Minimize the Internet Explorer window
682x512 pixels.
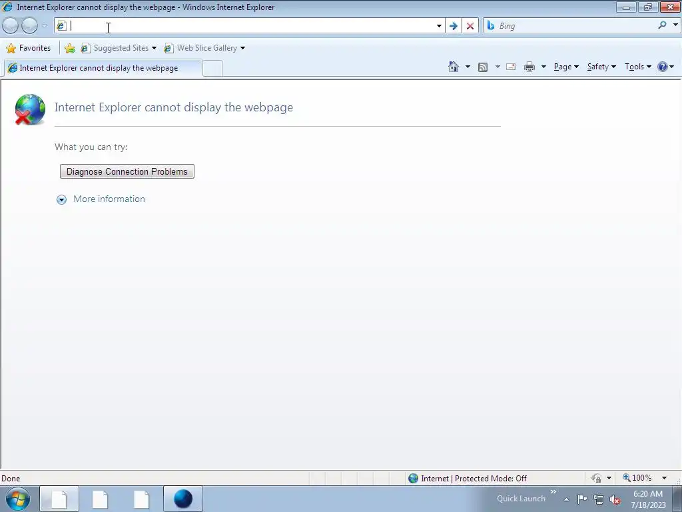point(626,7)
